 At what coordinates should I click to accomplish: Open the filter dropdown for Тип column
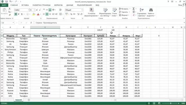pos(29,36)
